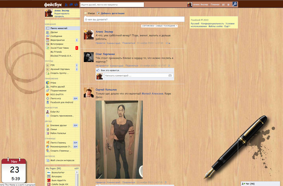The image size is (283, 186).
Task: Open the globe notifications icon
Action: coord(76,5)
